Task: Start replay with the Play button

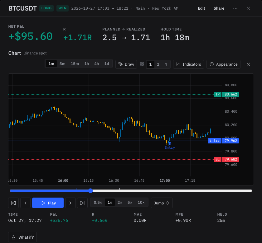Action: click(48, 203)
